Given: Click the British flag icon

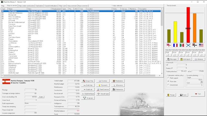Looking at the screenshot, I should coord(169,45).
